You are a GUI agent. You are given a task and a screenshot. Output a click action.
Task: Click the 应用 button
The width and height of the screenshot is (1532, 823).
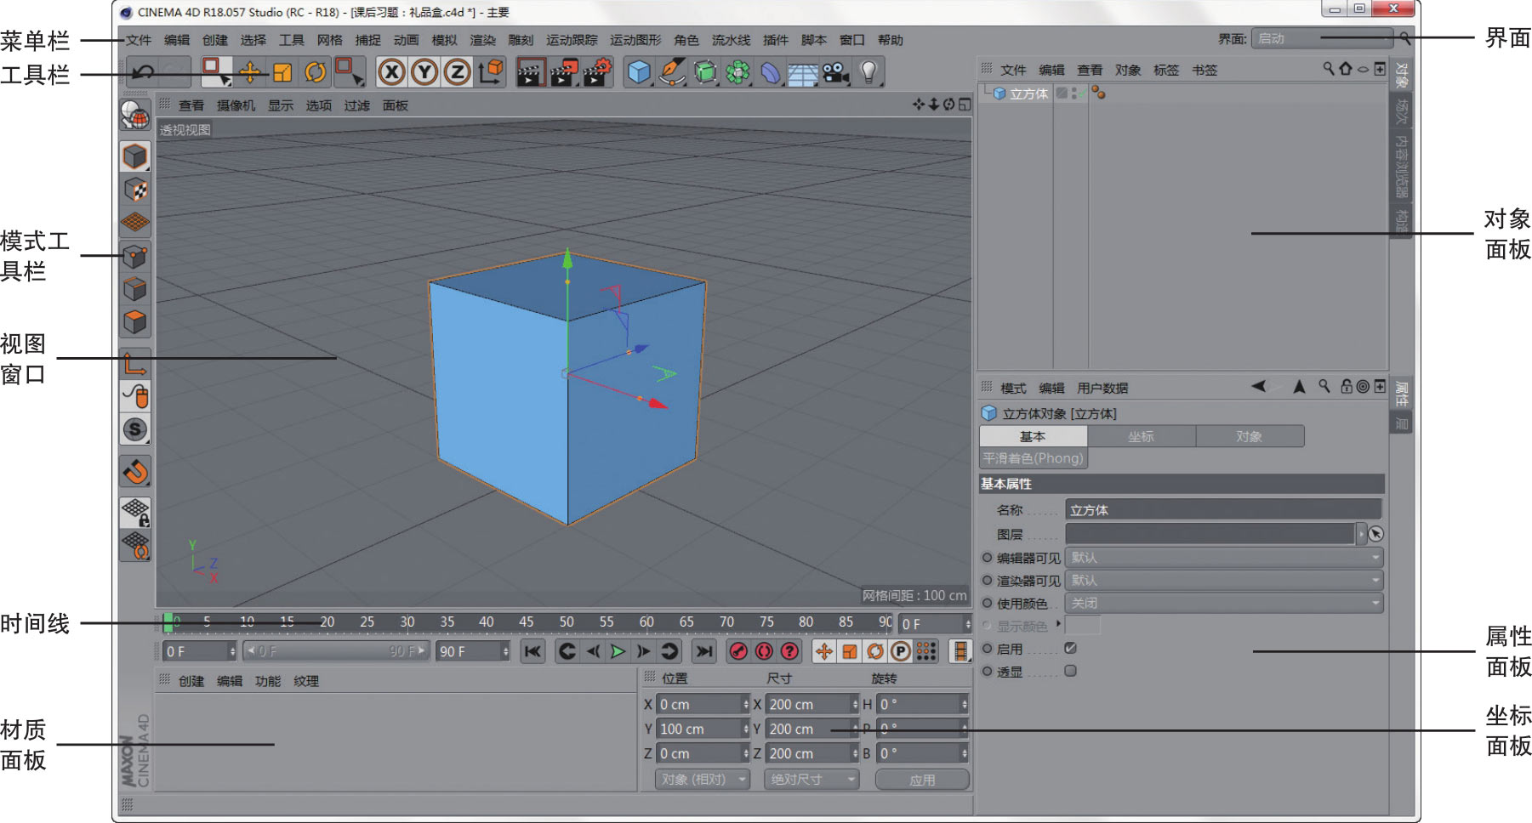click(x=922, y=780)
